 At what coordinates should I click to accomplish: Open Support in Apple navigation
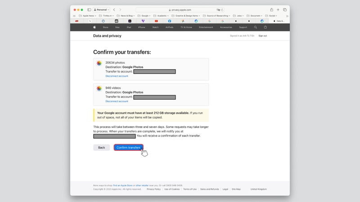pos(243,27)
